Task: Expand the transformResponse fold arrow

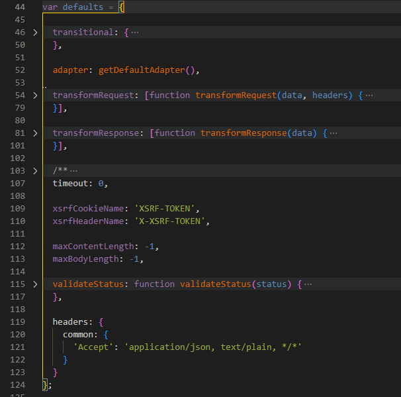Action: 35,133
